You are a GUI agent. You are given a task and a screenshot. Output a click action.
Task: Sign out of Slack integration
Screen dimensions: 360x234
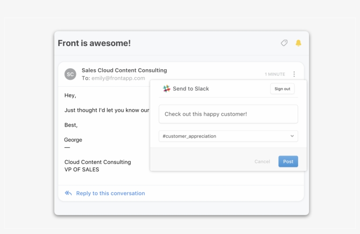(282, 89)
